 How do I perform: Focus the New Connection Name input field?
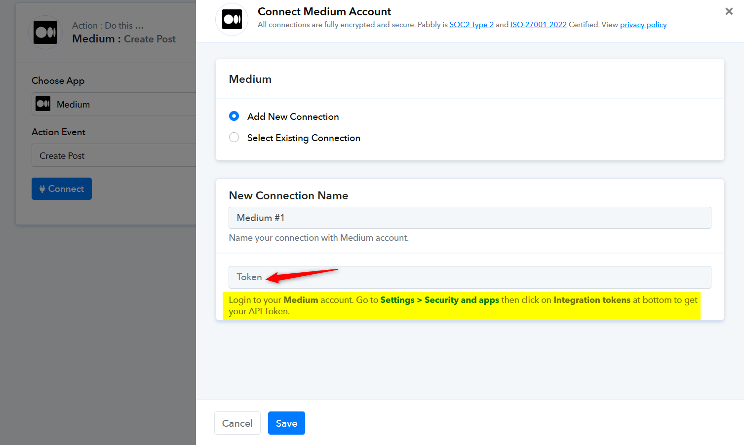469,218
